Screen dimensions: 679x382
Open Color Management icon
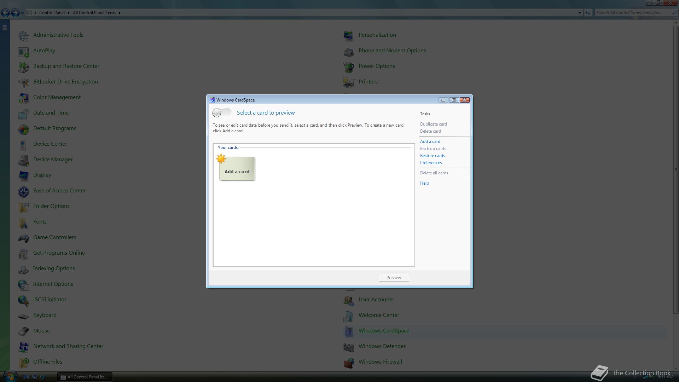point(24,98)
